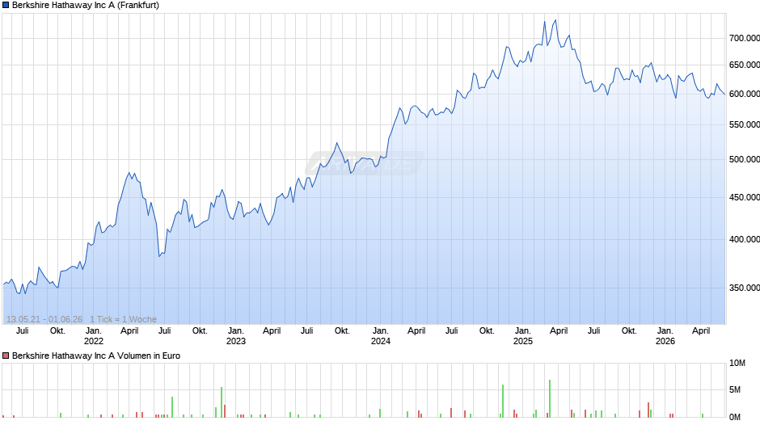760x425 pixels.
Task: Click the '1 Tick = 1 Woche' note
Action: coord(123,319)
